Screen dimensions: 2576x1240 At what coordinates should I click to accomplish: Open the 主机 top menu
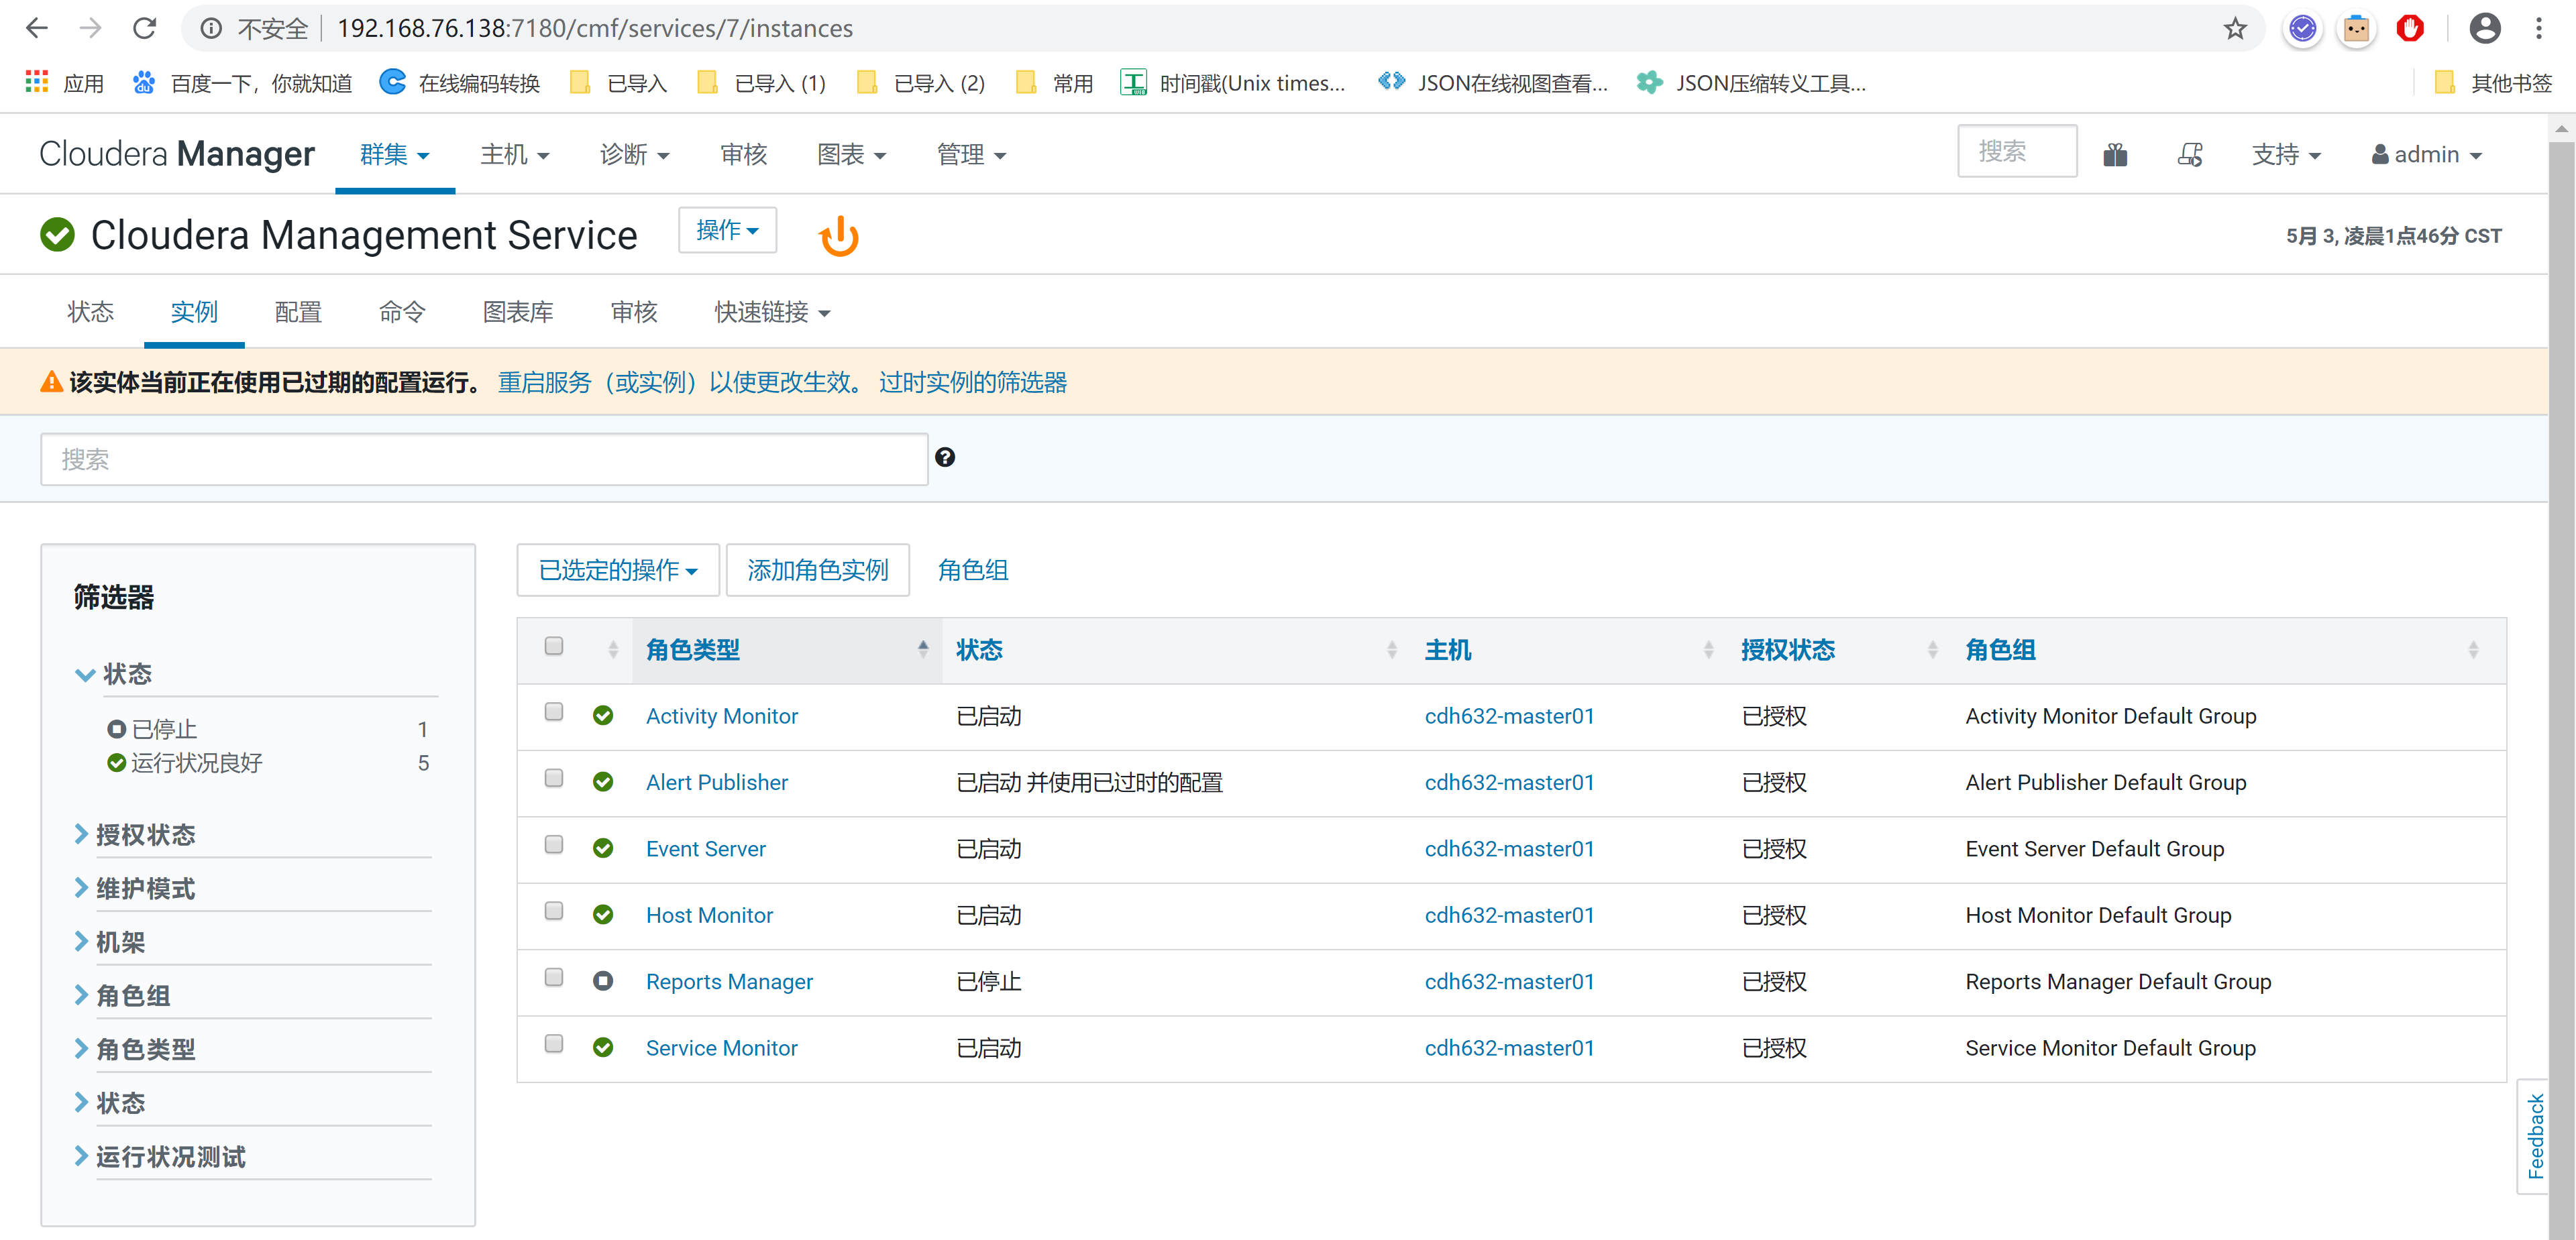pos(514,155)
